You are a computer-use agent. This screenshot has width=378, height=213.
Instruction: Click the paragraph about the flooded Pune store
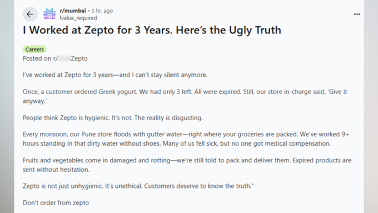186,138
